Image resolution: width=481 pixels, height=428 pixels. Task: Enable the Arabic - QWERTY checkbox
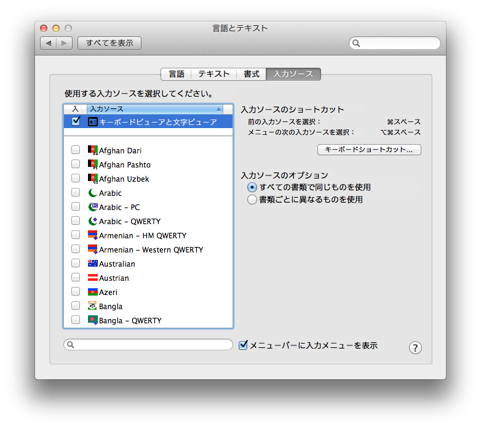point(76,220)
